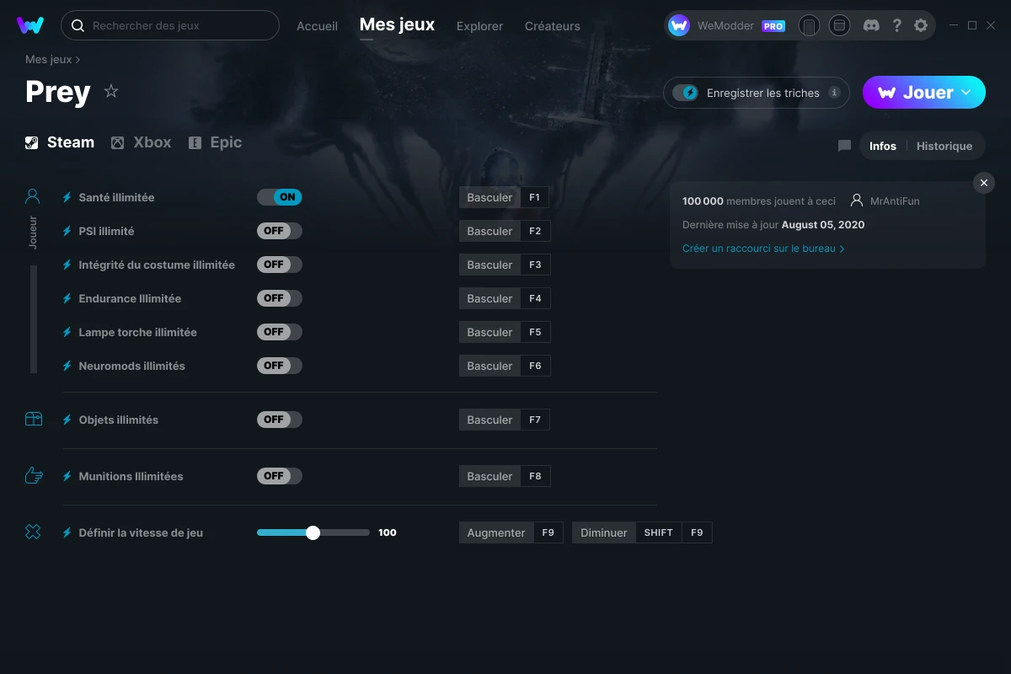
Task: Click the info icon beside Enregistrer les triches
Action: click(834, 93)
